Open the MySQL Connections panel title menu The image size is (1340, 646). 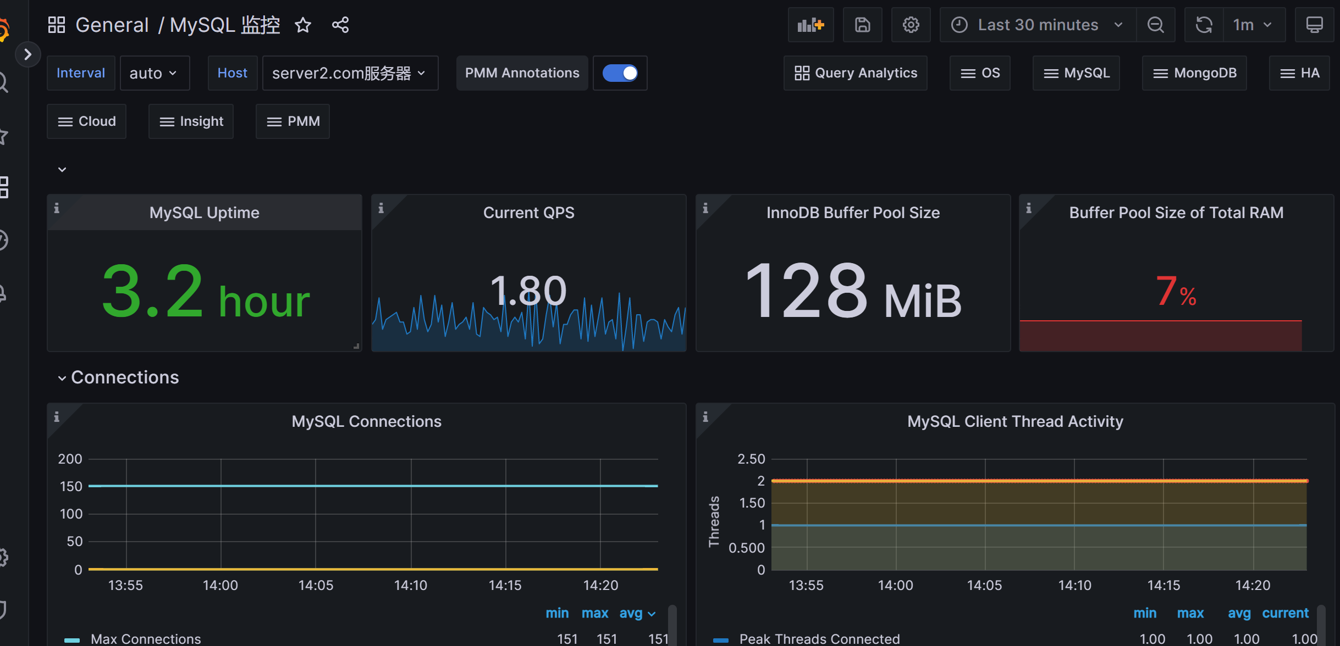click(x=366, y=421)
